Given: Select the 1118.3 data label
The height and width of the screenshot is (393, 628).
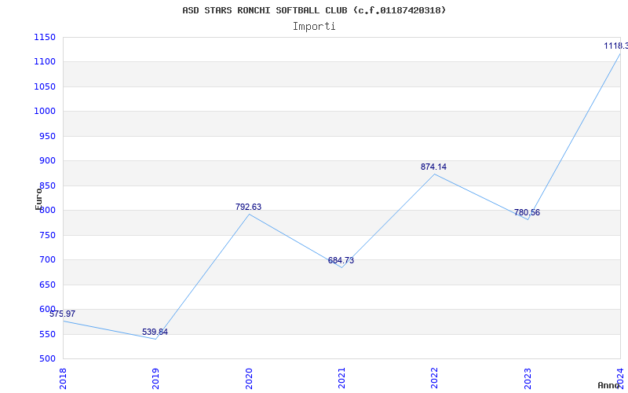Looking at the screenshot, I should click(x=615, y=46).
